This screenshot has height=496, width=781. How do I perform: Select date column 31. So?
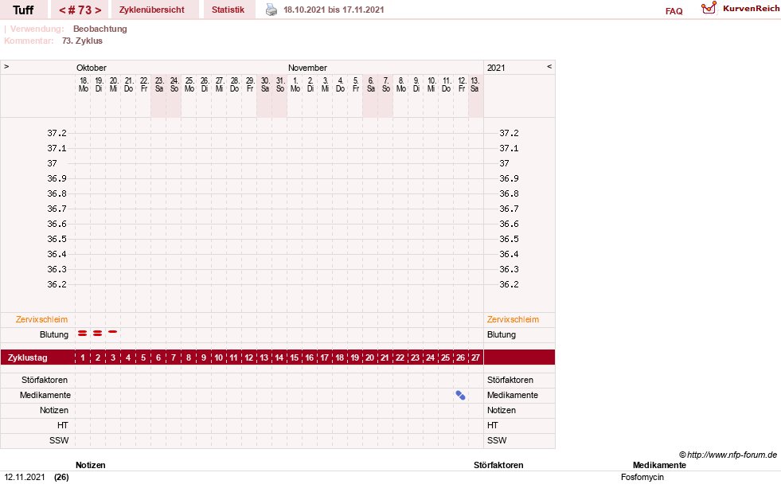pyautogui.click(x=280, y=84)
